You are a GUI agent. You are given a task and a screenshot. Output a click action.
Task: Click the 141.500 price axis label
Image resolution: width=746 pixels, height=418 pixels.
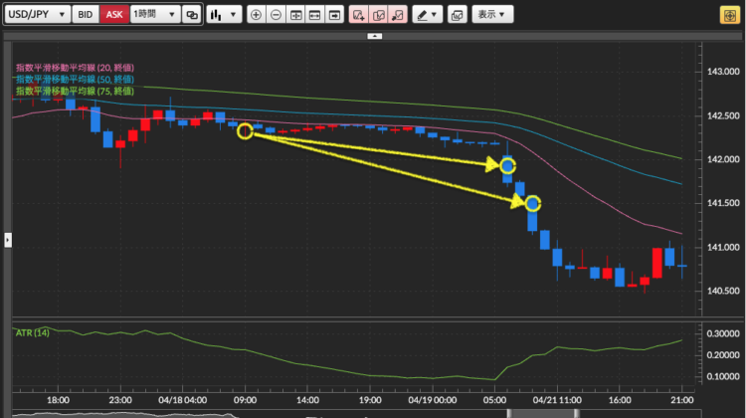point(723,203)
